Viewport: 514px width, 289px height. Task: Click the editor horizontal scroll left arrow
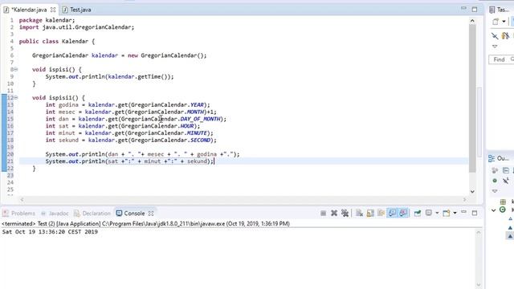[x=22, y=200]
